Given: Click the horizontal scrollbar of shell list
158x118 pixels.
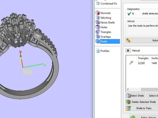Looking at the screenshot, I should tap(149, 89).
